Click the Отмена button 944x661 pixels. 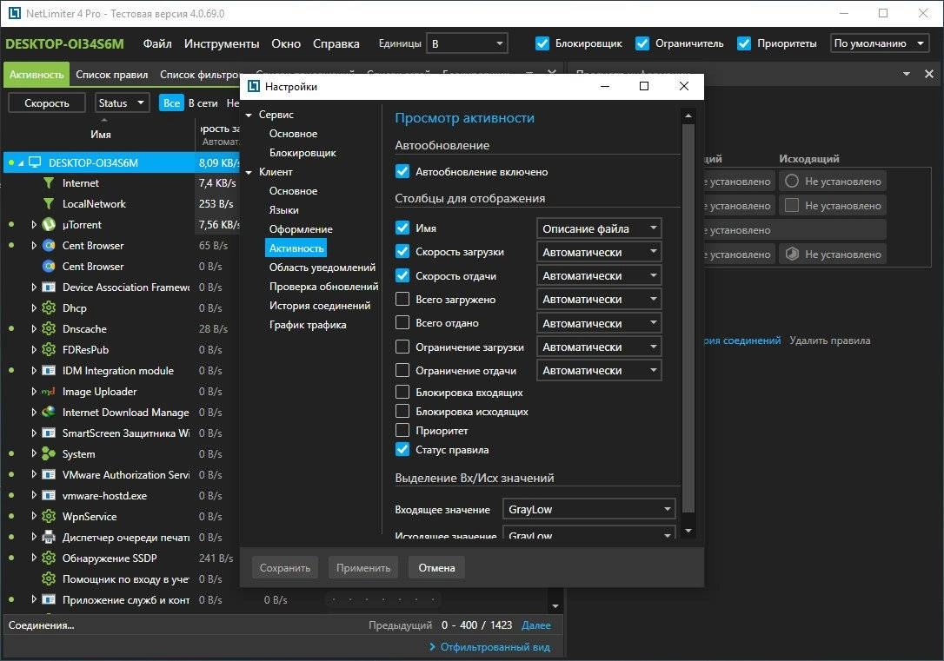(436, 568)
